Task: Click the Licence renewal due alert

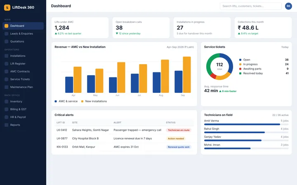Action: pyautogui.click(x=132, y=139)
